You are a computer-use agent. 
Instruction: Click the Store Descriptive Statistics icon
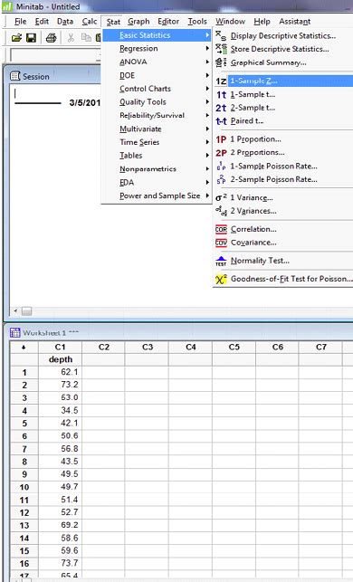221,49
